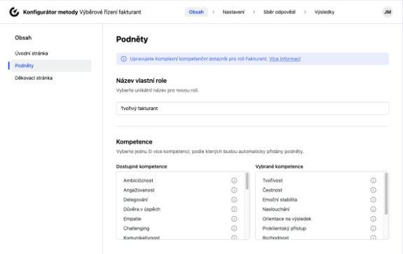This screenshot has width=403, height=254.
Task: Open Děkovací stránka in sidebar
Action: coord(34,78)
